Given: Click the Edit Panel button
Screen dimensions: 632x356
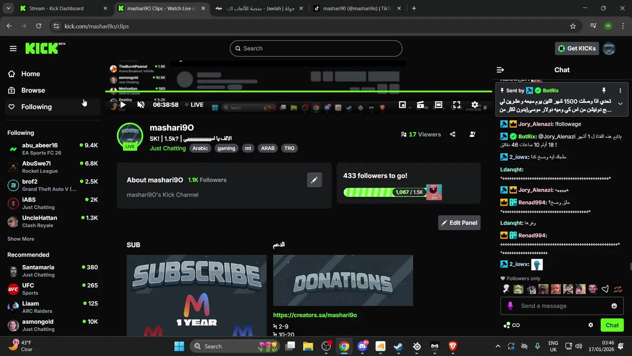Looking at the screenshot, I should (459, 222).
